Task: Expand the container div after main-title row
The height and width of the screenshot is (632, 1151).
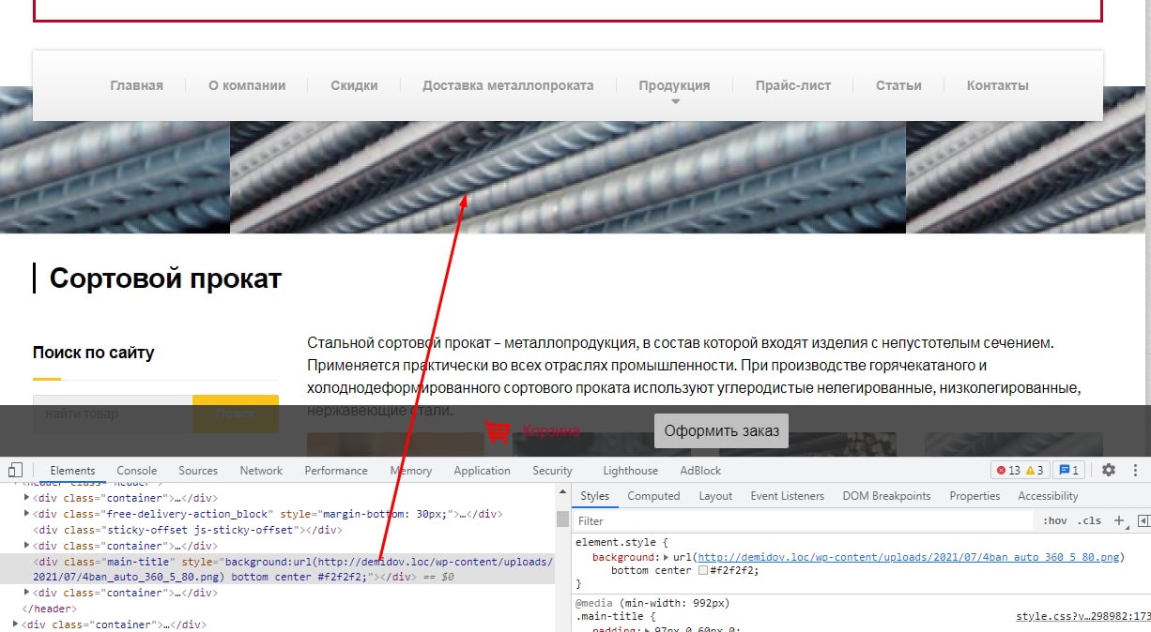Action: (x=26, y=593)
